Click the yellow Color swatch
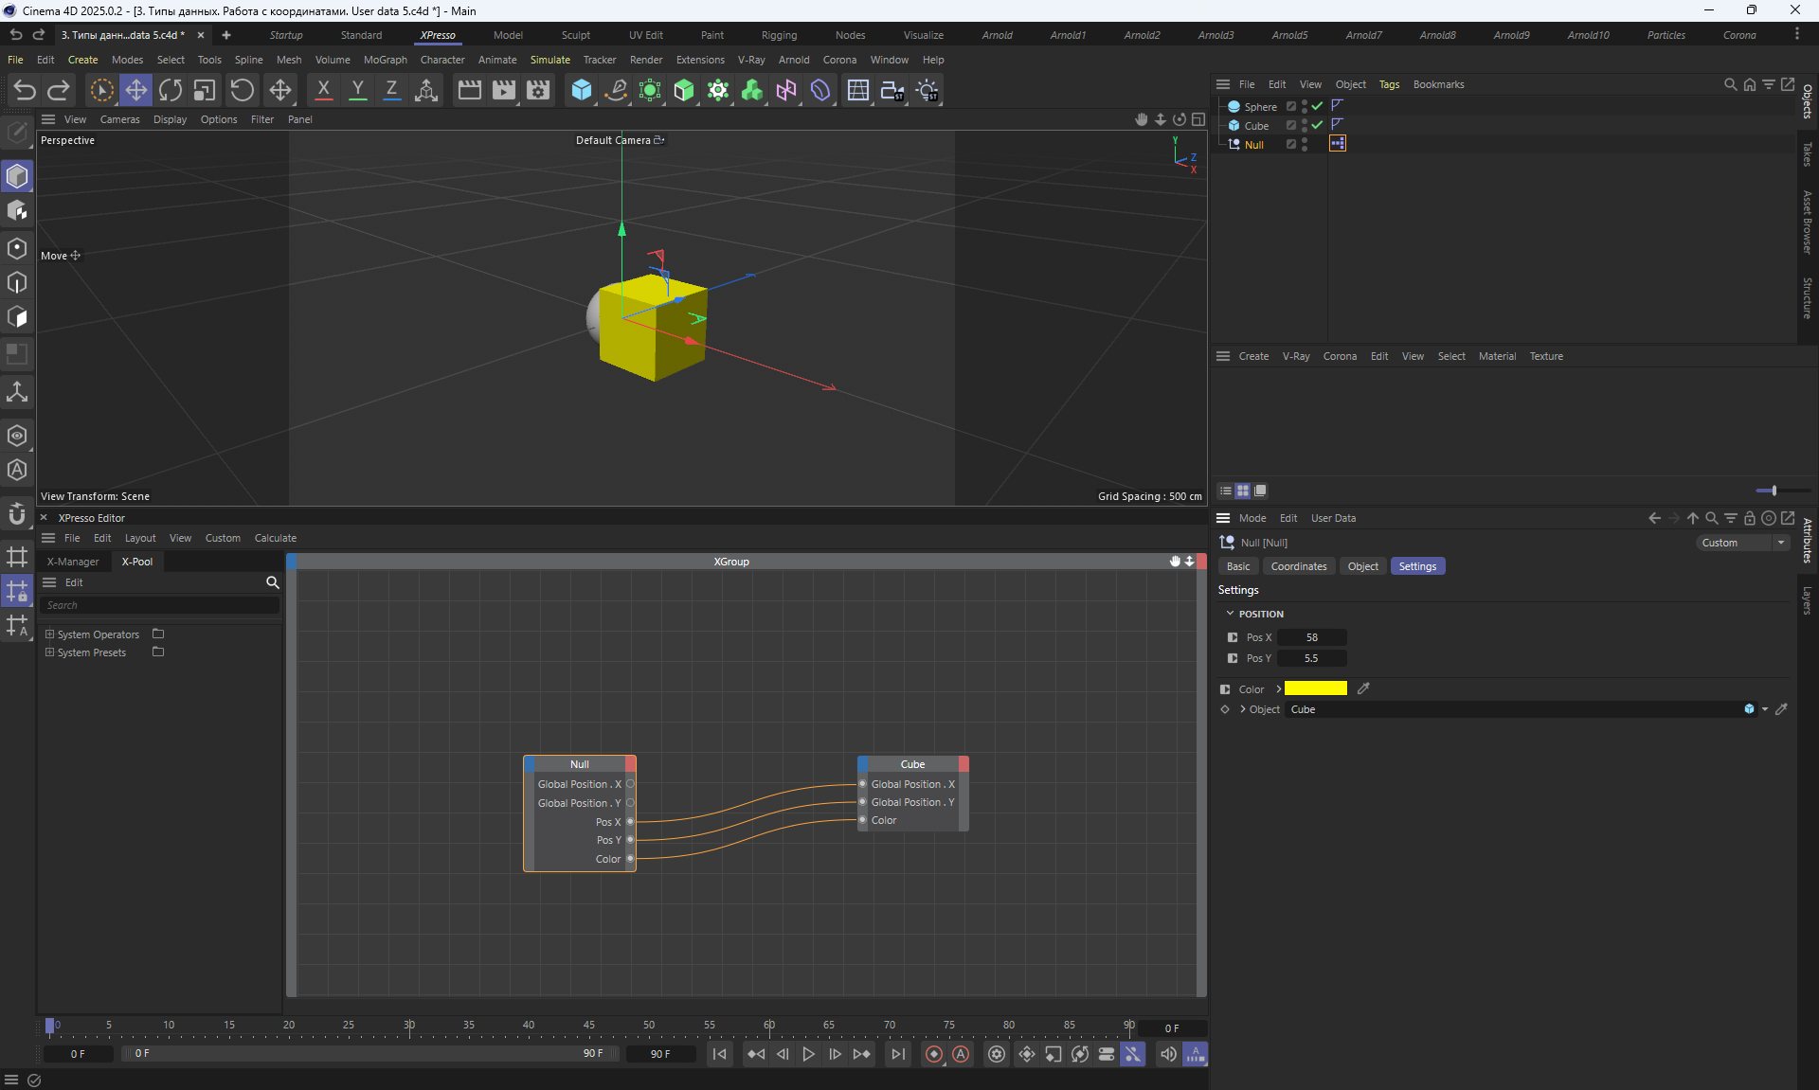Image resolution: width=1819 pixels, height=1090 pixels. point(1315,688)
